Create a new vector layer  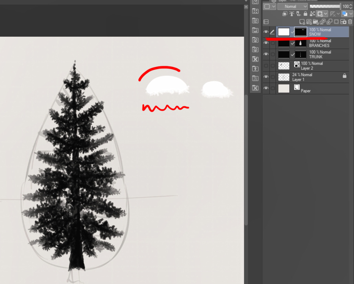309,22
